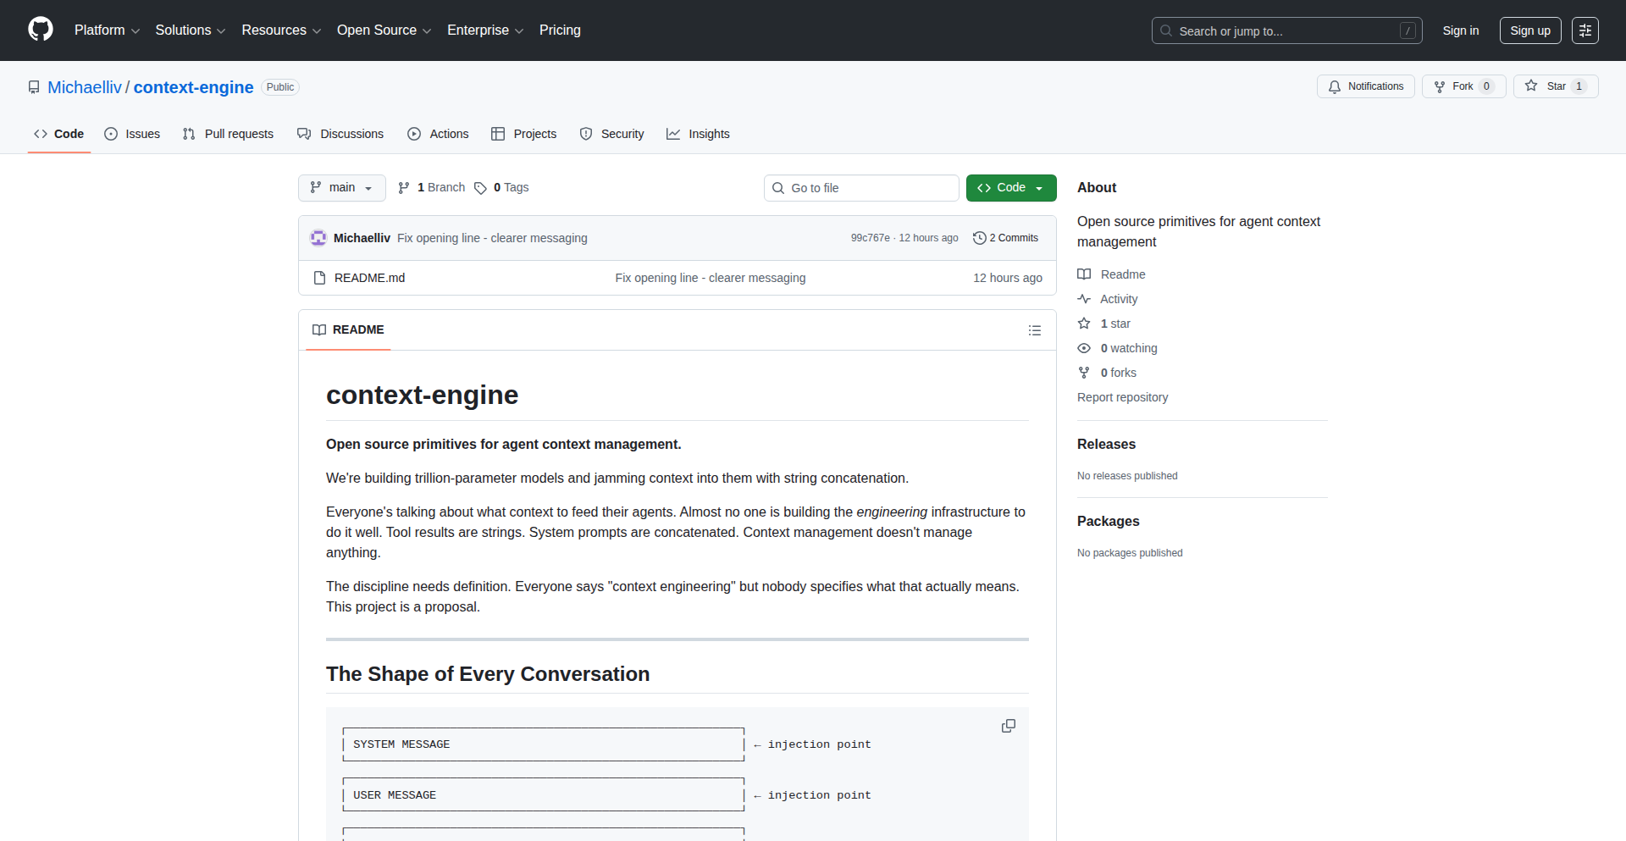Expand the main branch selector dropdown
This screenshot has width=1626, height=841.
tap(341, 188)
